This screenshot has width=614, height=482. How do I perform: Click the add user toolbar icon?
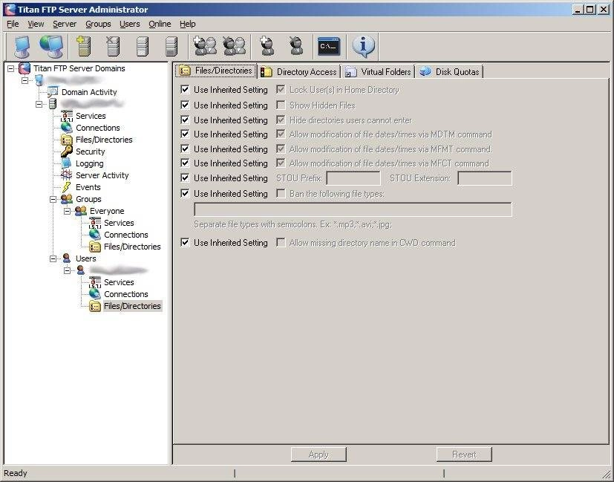tap(267, 46)
